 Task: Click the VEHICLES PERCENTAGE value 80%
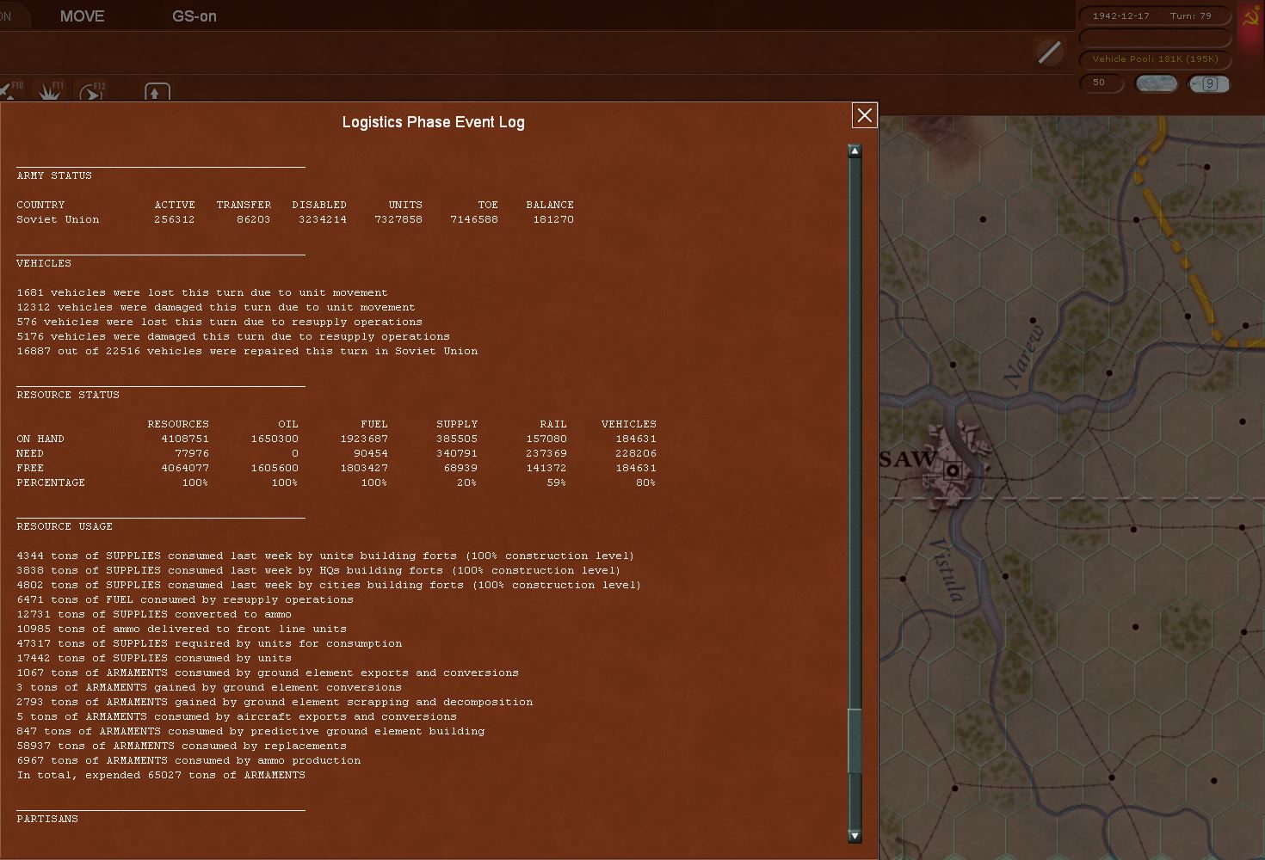(x=646, y=482)
